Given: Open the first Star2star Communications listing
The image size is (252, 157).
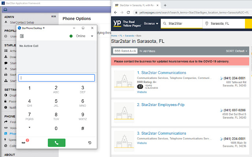Looking at the screenshot, I should click(161, 73).
